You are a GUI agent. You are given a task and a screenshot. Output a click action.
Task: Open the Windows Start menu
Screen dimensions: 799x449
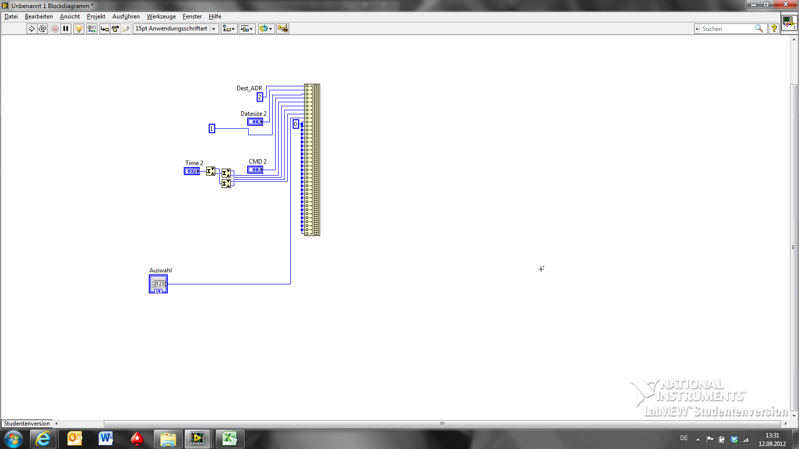coord(13,439)
